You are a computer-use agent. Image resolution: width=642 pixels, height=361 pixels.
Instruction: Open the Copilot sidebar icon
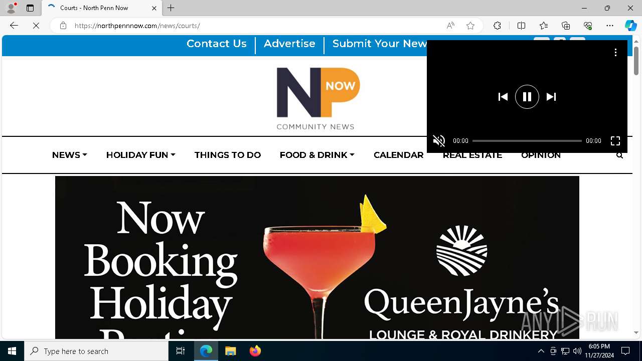[x=630, y=26]
